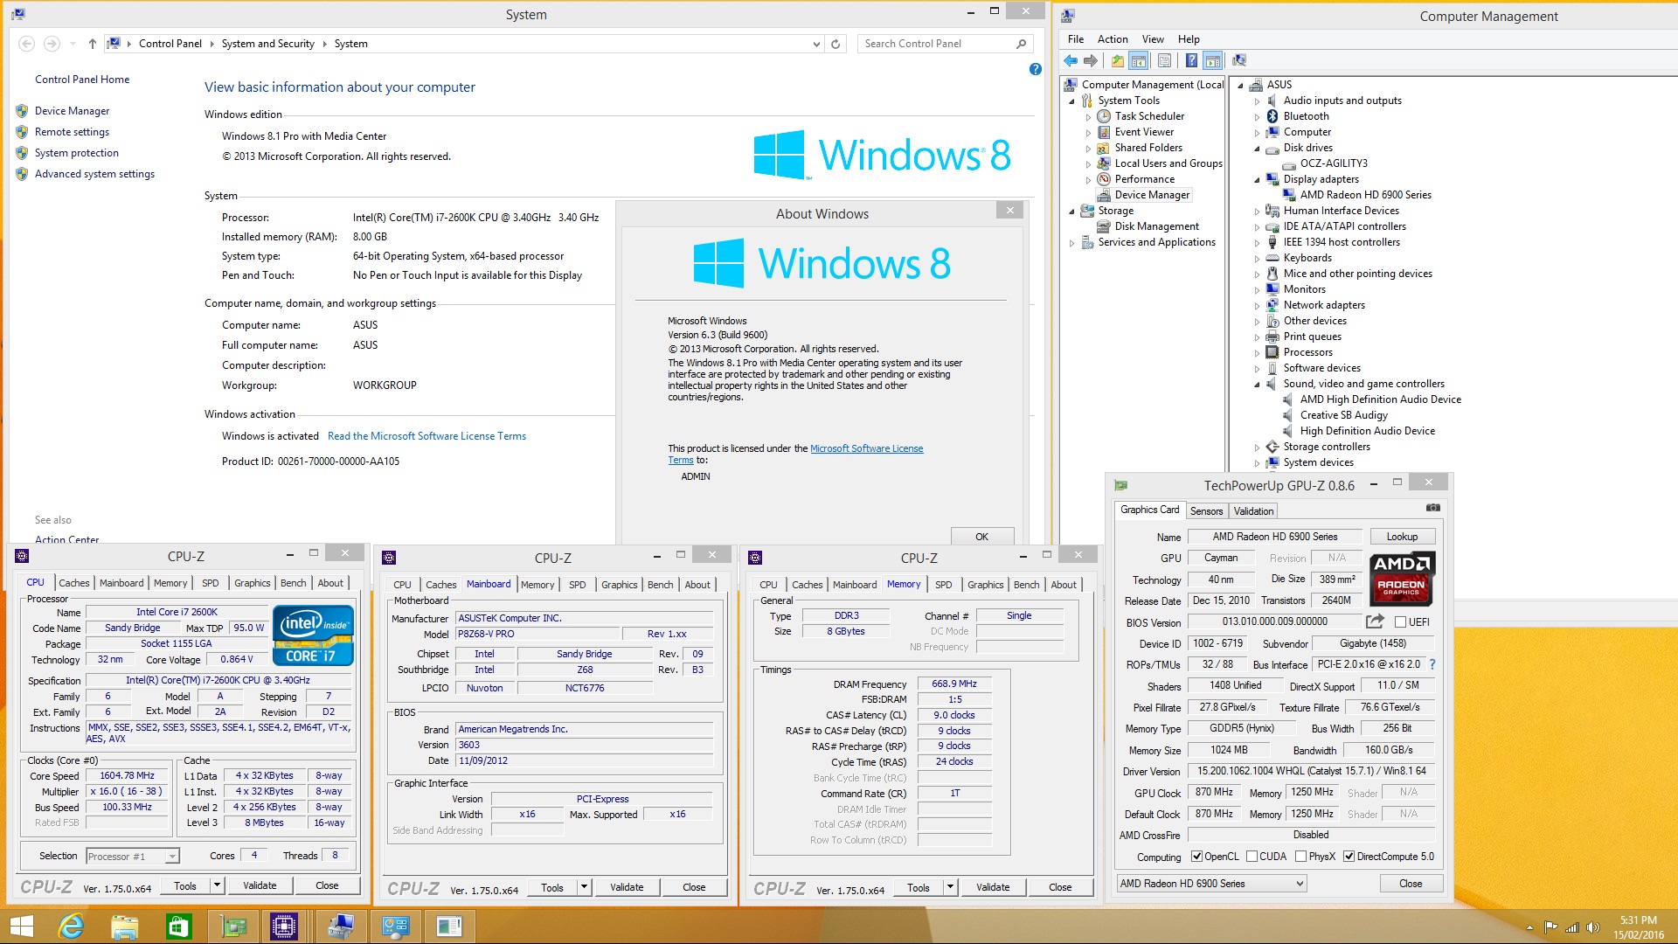The image size is (1678, 944).
Task: Click Scan for hardware changes toolbar icon
Action: pyautogui.click(x=1238, y=60)
